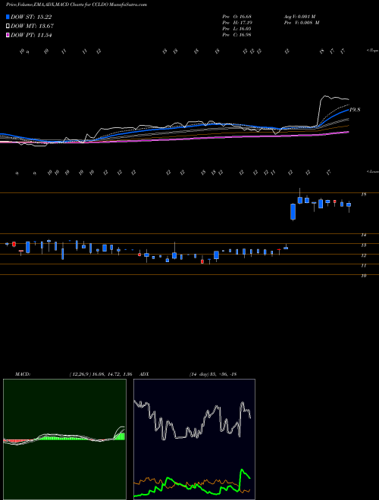This screenshot has height=500, width=379.
Task: Click the MACD '(12,26,9) 16.08, 14.72, 1.36' values
Action: 101,374
